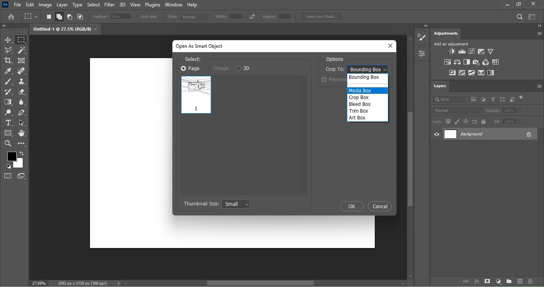Add a Curves adjustment
Screen dimensions: 544x287
472,51
